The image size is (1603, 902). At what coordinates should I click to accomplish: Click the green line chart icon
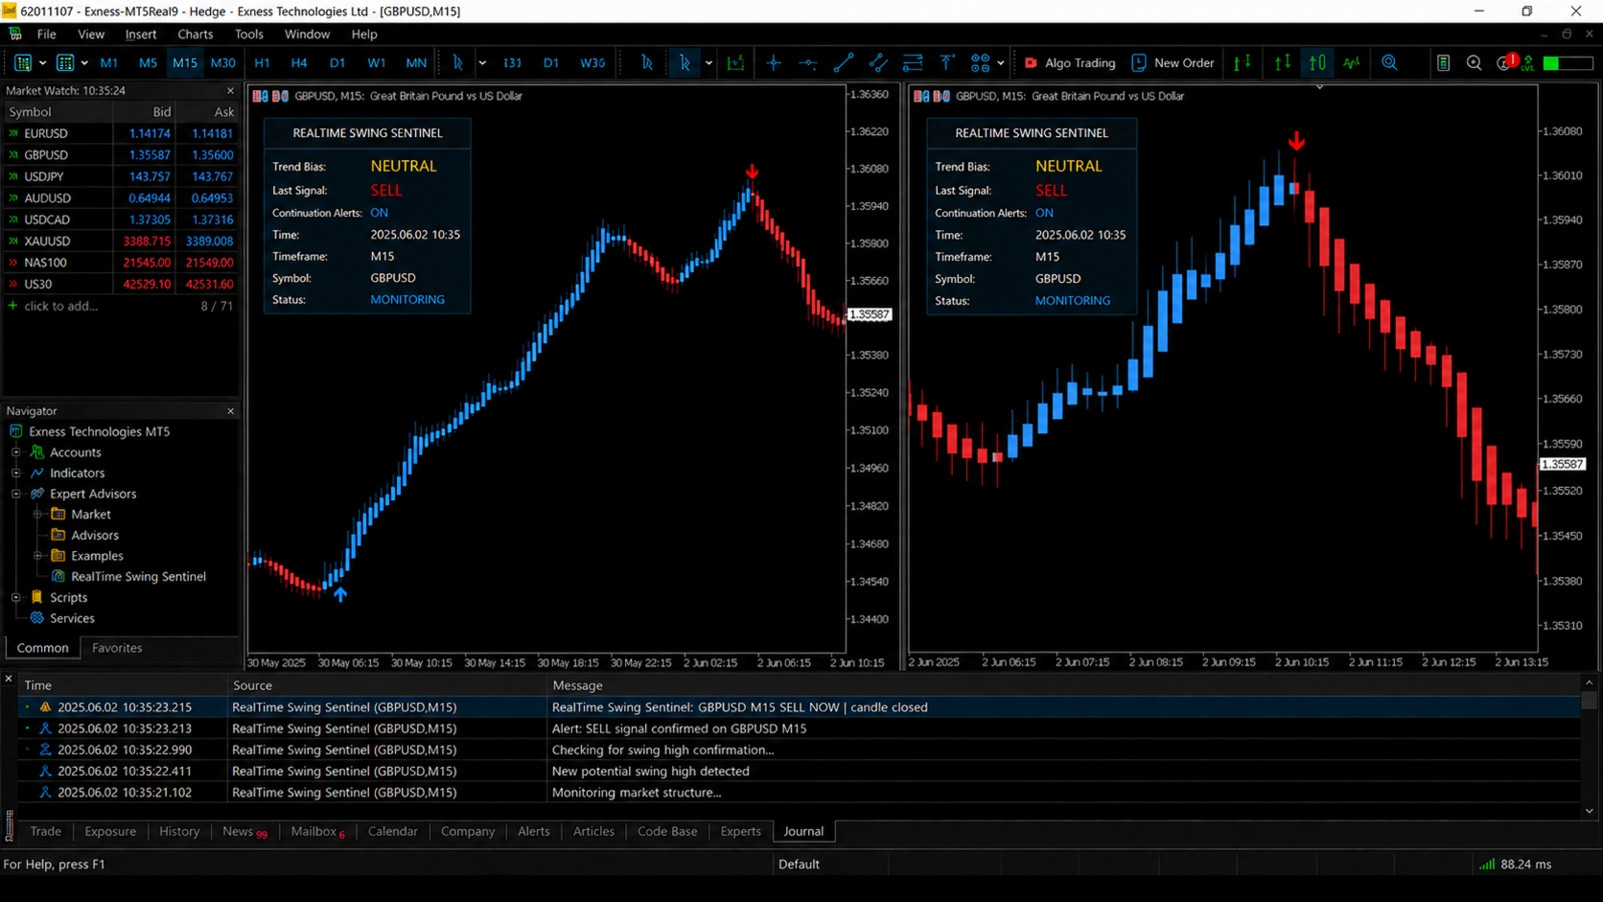(1352, 63)
